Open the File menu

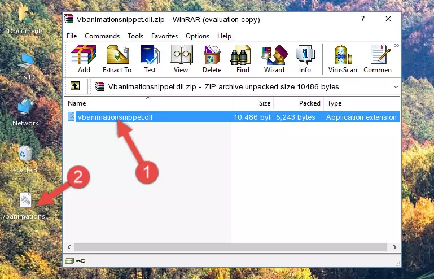click(x=72, y=36)
